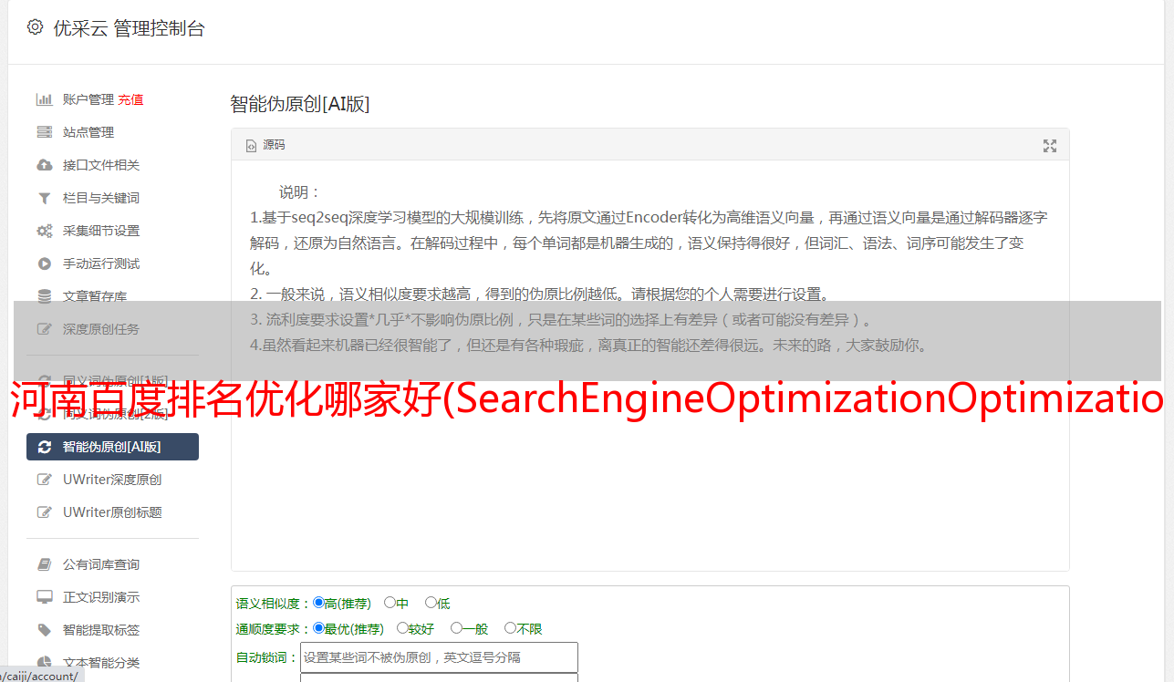The width and height of the screenshot is (1174, 682).
Task: Click the play icon for 手动运行测试
Action: (x=44, y=263)
